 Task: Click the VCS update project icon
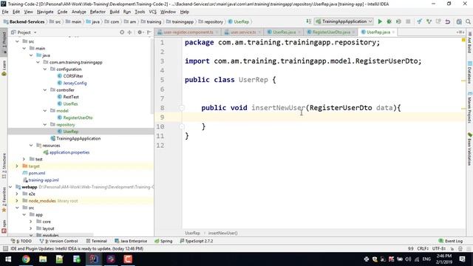420,21
